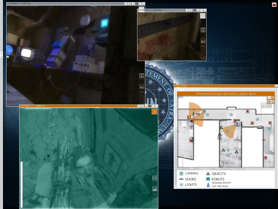Toggle the light right of camera 1 marker
The height and width of the screenshot is (209, 278).
208,115
